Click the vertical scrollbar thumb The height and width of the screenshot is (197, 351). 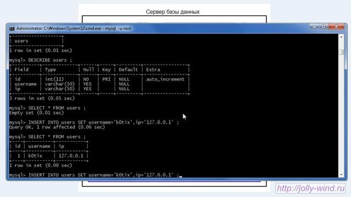pyautogui.click(x=341, y=52)
